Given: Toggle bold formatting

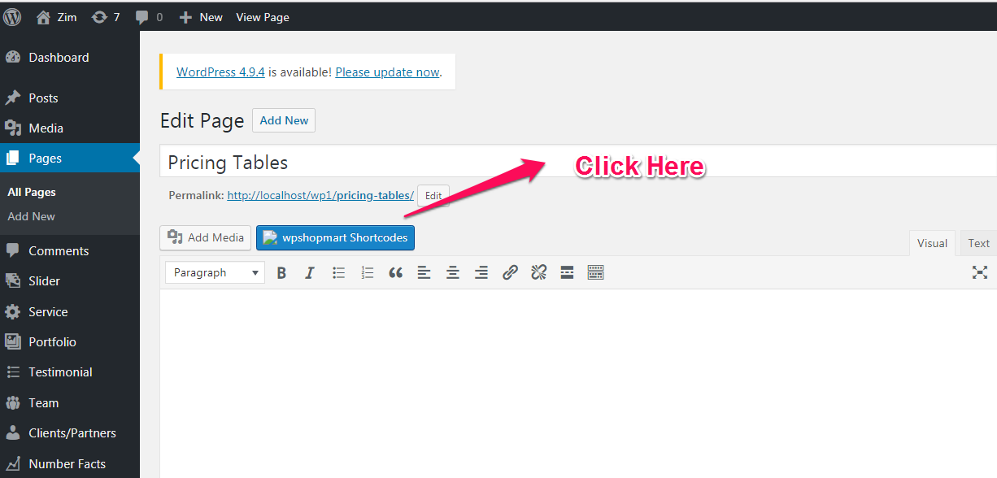Looking at the screenshot, I should [281, 273].
